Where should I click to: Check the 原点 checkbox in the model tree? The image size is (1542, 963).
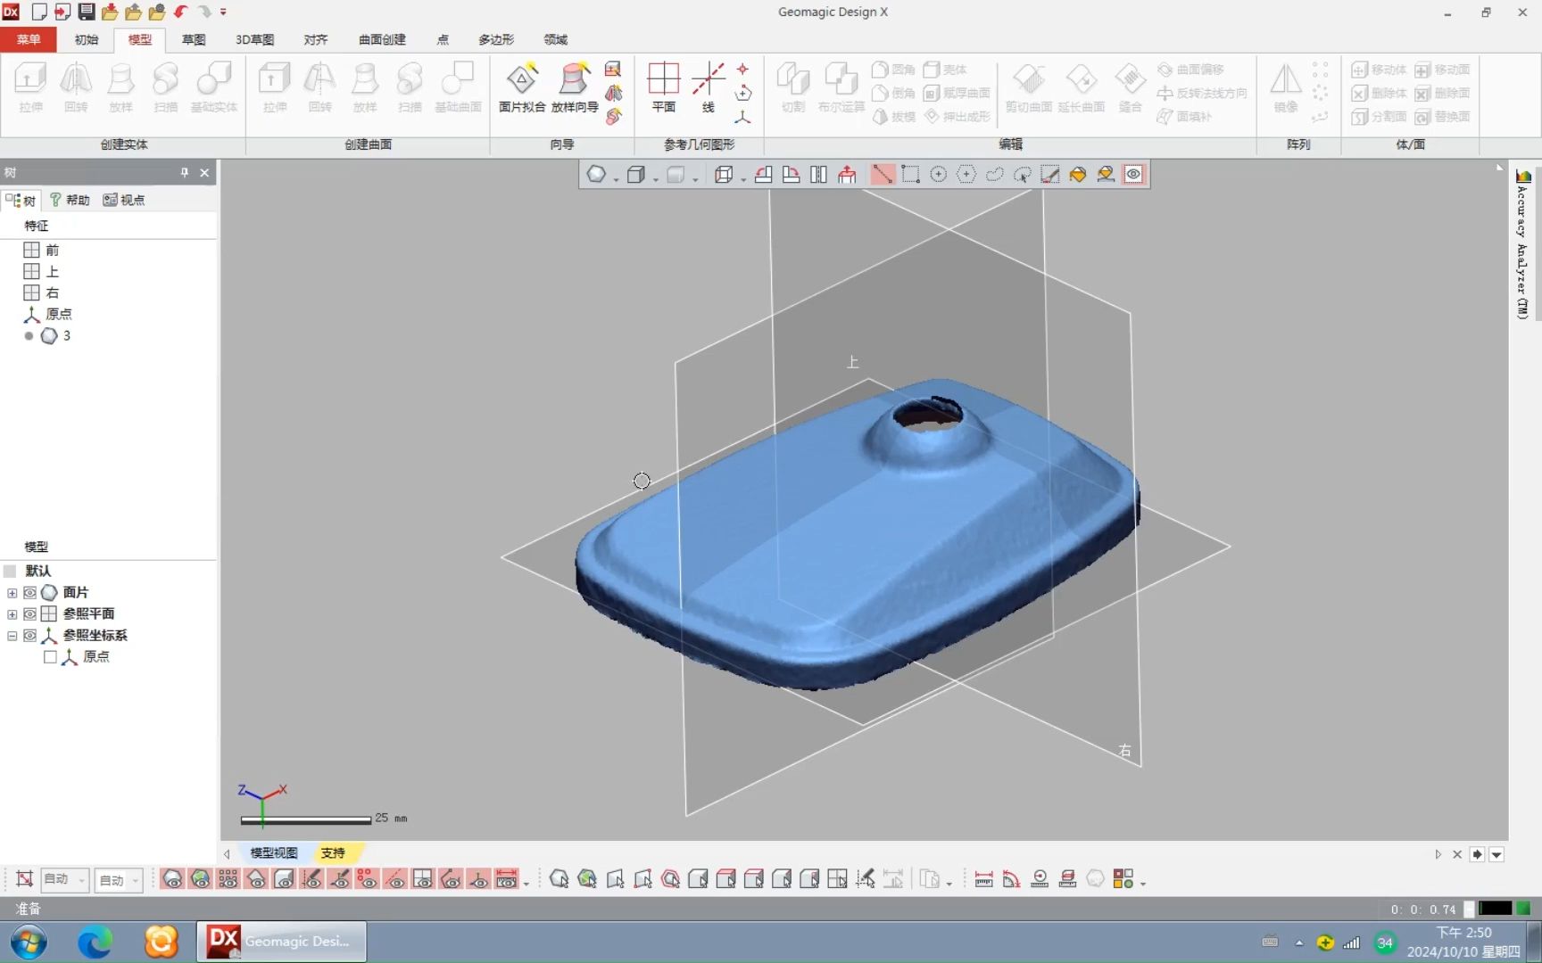[x=51, y=656]
